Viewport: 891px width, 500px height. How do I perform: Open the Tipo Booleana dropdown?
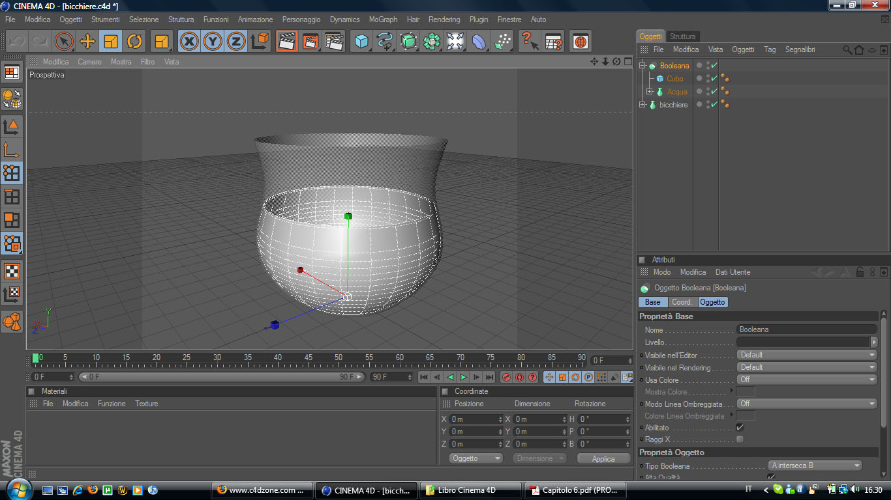coord(815,465)
